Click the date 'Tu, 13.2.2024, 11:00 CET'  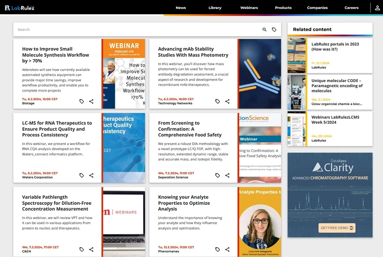tap(176, 247)
